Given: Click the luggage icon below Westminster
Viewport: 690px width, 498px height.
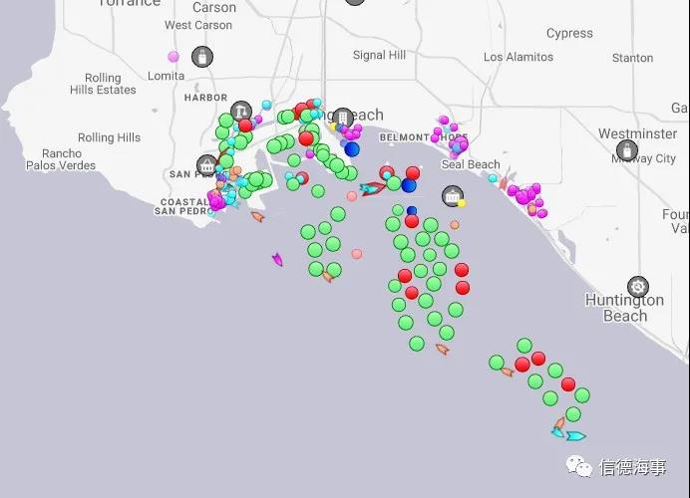Looking at the screenshot, I should 627,151.
